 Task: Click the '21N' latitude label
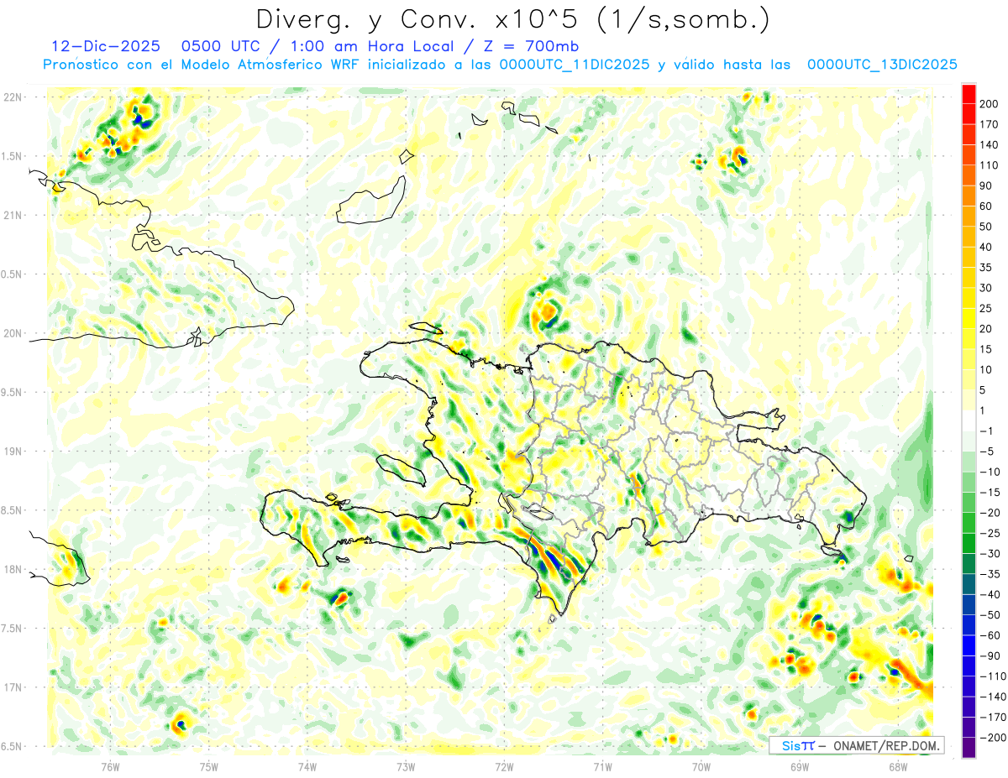(x=13, y=216)
